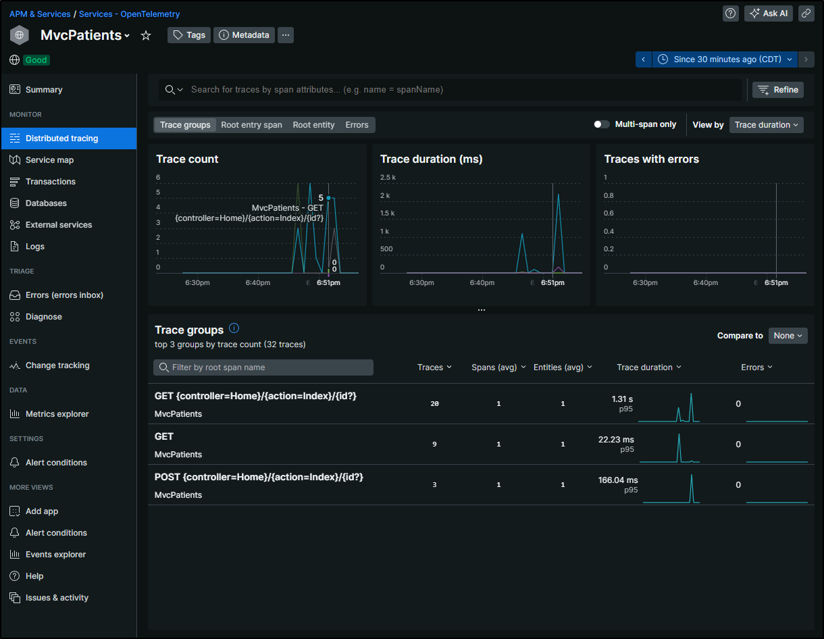
Task: Open the Spans (avg) column dropdown
Action: coord(498,367)
